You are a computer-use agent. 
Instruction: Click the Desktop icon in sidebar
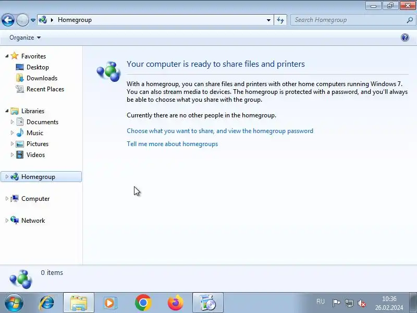pyautogui.click(x=20, y=67)
